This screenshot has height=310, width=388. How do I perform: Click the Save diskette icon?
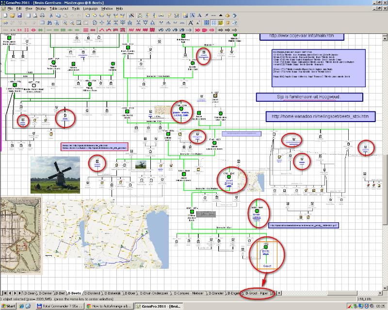point(19,15)
